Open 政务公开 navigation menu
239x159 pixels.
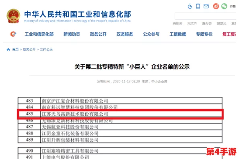(98, 34)
